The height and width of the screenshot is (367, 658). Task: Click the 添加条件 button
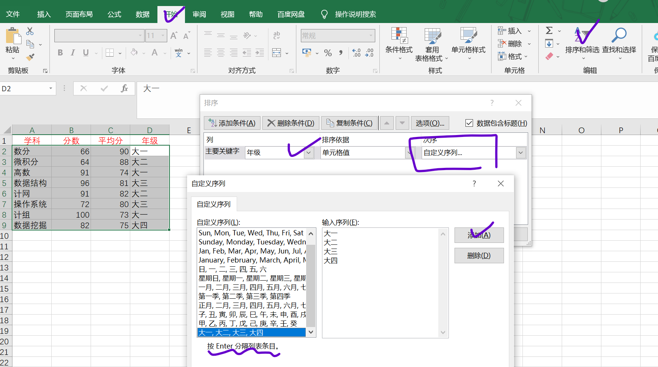point(232,123)
